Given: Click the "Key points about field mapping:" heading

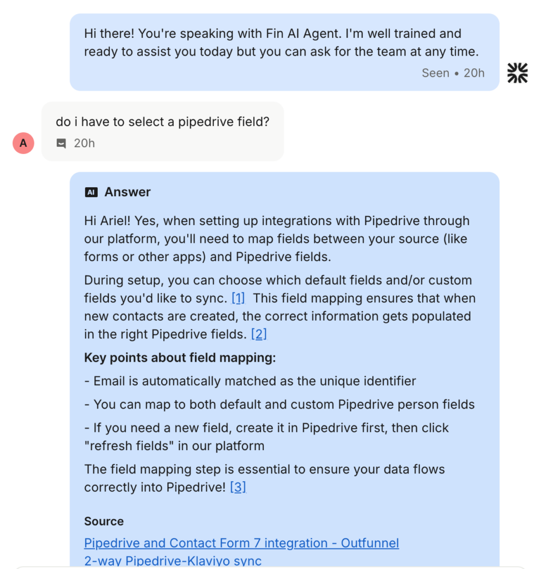Looking at the screenshot, I should tap(179, 358).
